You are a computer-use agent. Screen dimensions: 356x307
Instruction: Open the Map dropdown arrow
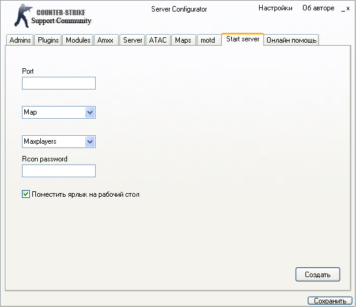coord(90,112)
